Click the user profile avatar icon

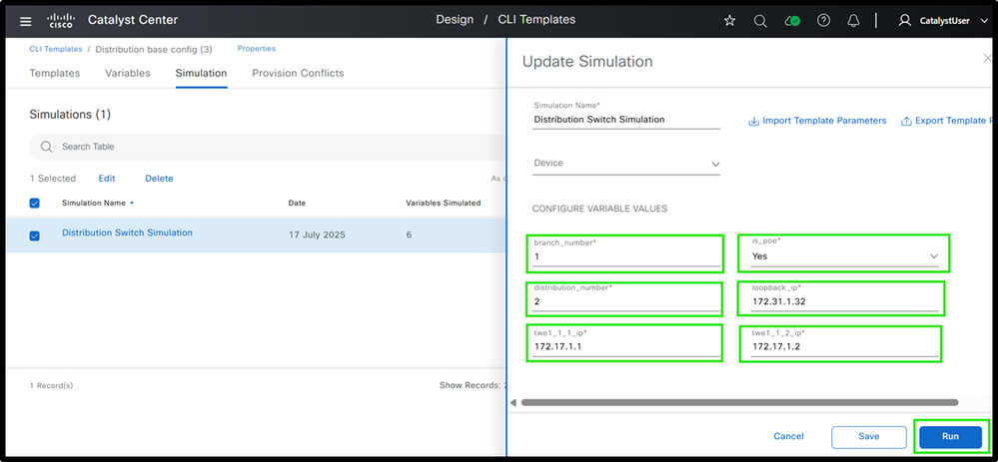pos(904,21)
